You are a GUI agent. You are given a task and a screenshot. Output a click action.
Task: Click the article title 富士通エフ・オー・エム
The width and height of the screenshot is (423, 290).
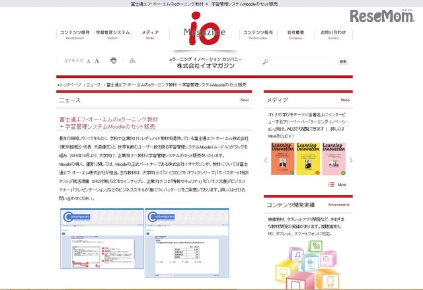point(108,123)
